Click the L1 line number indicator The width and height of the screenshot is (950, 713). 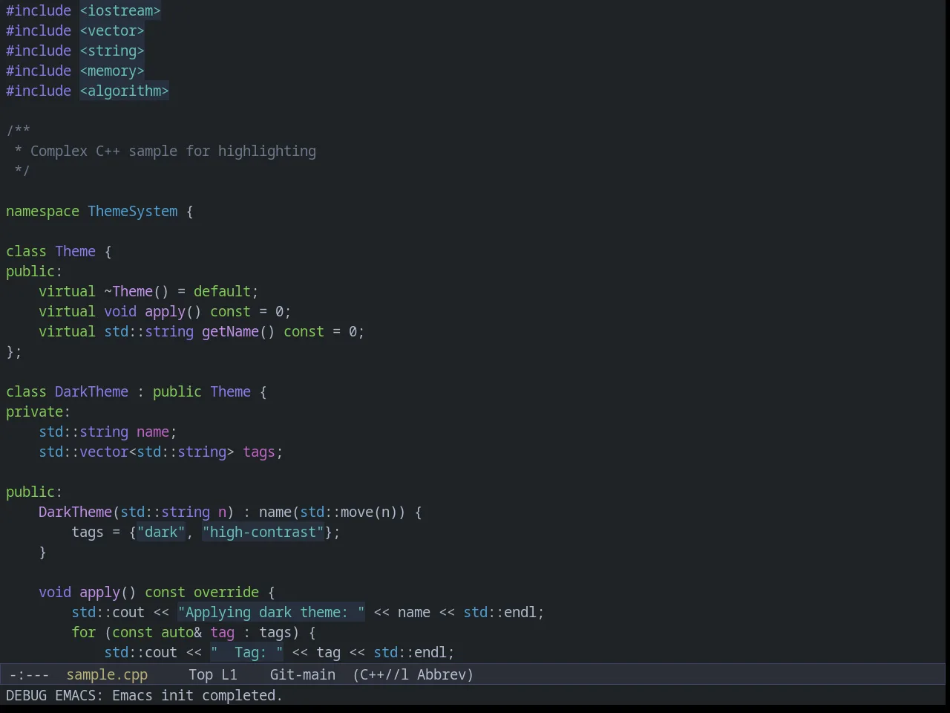(x=229, y=674)
